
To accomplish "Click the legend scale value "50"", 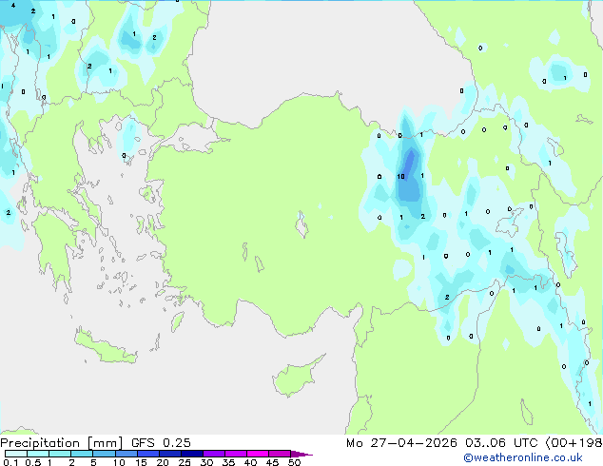I will click(294, 462).
